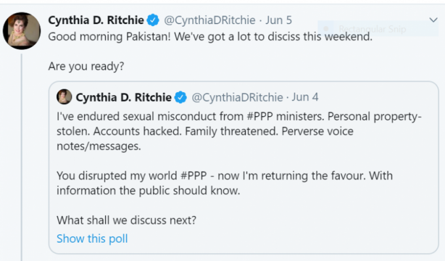Expand the tweet options chevron menu
This screenshot has width=445, height=261.
point(433,20)
